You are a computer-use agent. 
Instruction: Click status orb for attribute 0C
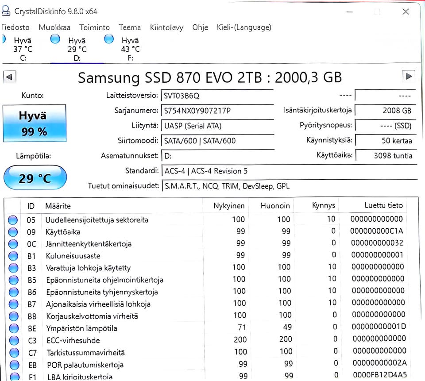click(13, 244)
